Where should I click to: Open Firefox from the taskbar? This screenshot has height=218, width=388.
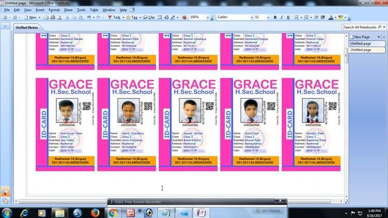pyautogui.click(x=95, y=213)
